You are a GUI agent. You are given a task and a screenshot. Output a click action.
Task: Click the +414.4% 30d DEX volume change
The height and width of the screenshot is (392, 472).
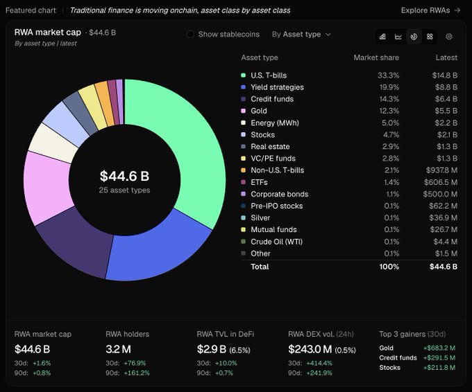319,363
